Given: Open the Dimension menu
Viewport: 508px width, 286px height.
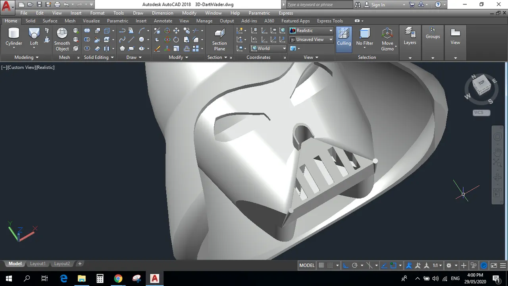Looking at the screenshot, I should click(163, 13).
